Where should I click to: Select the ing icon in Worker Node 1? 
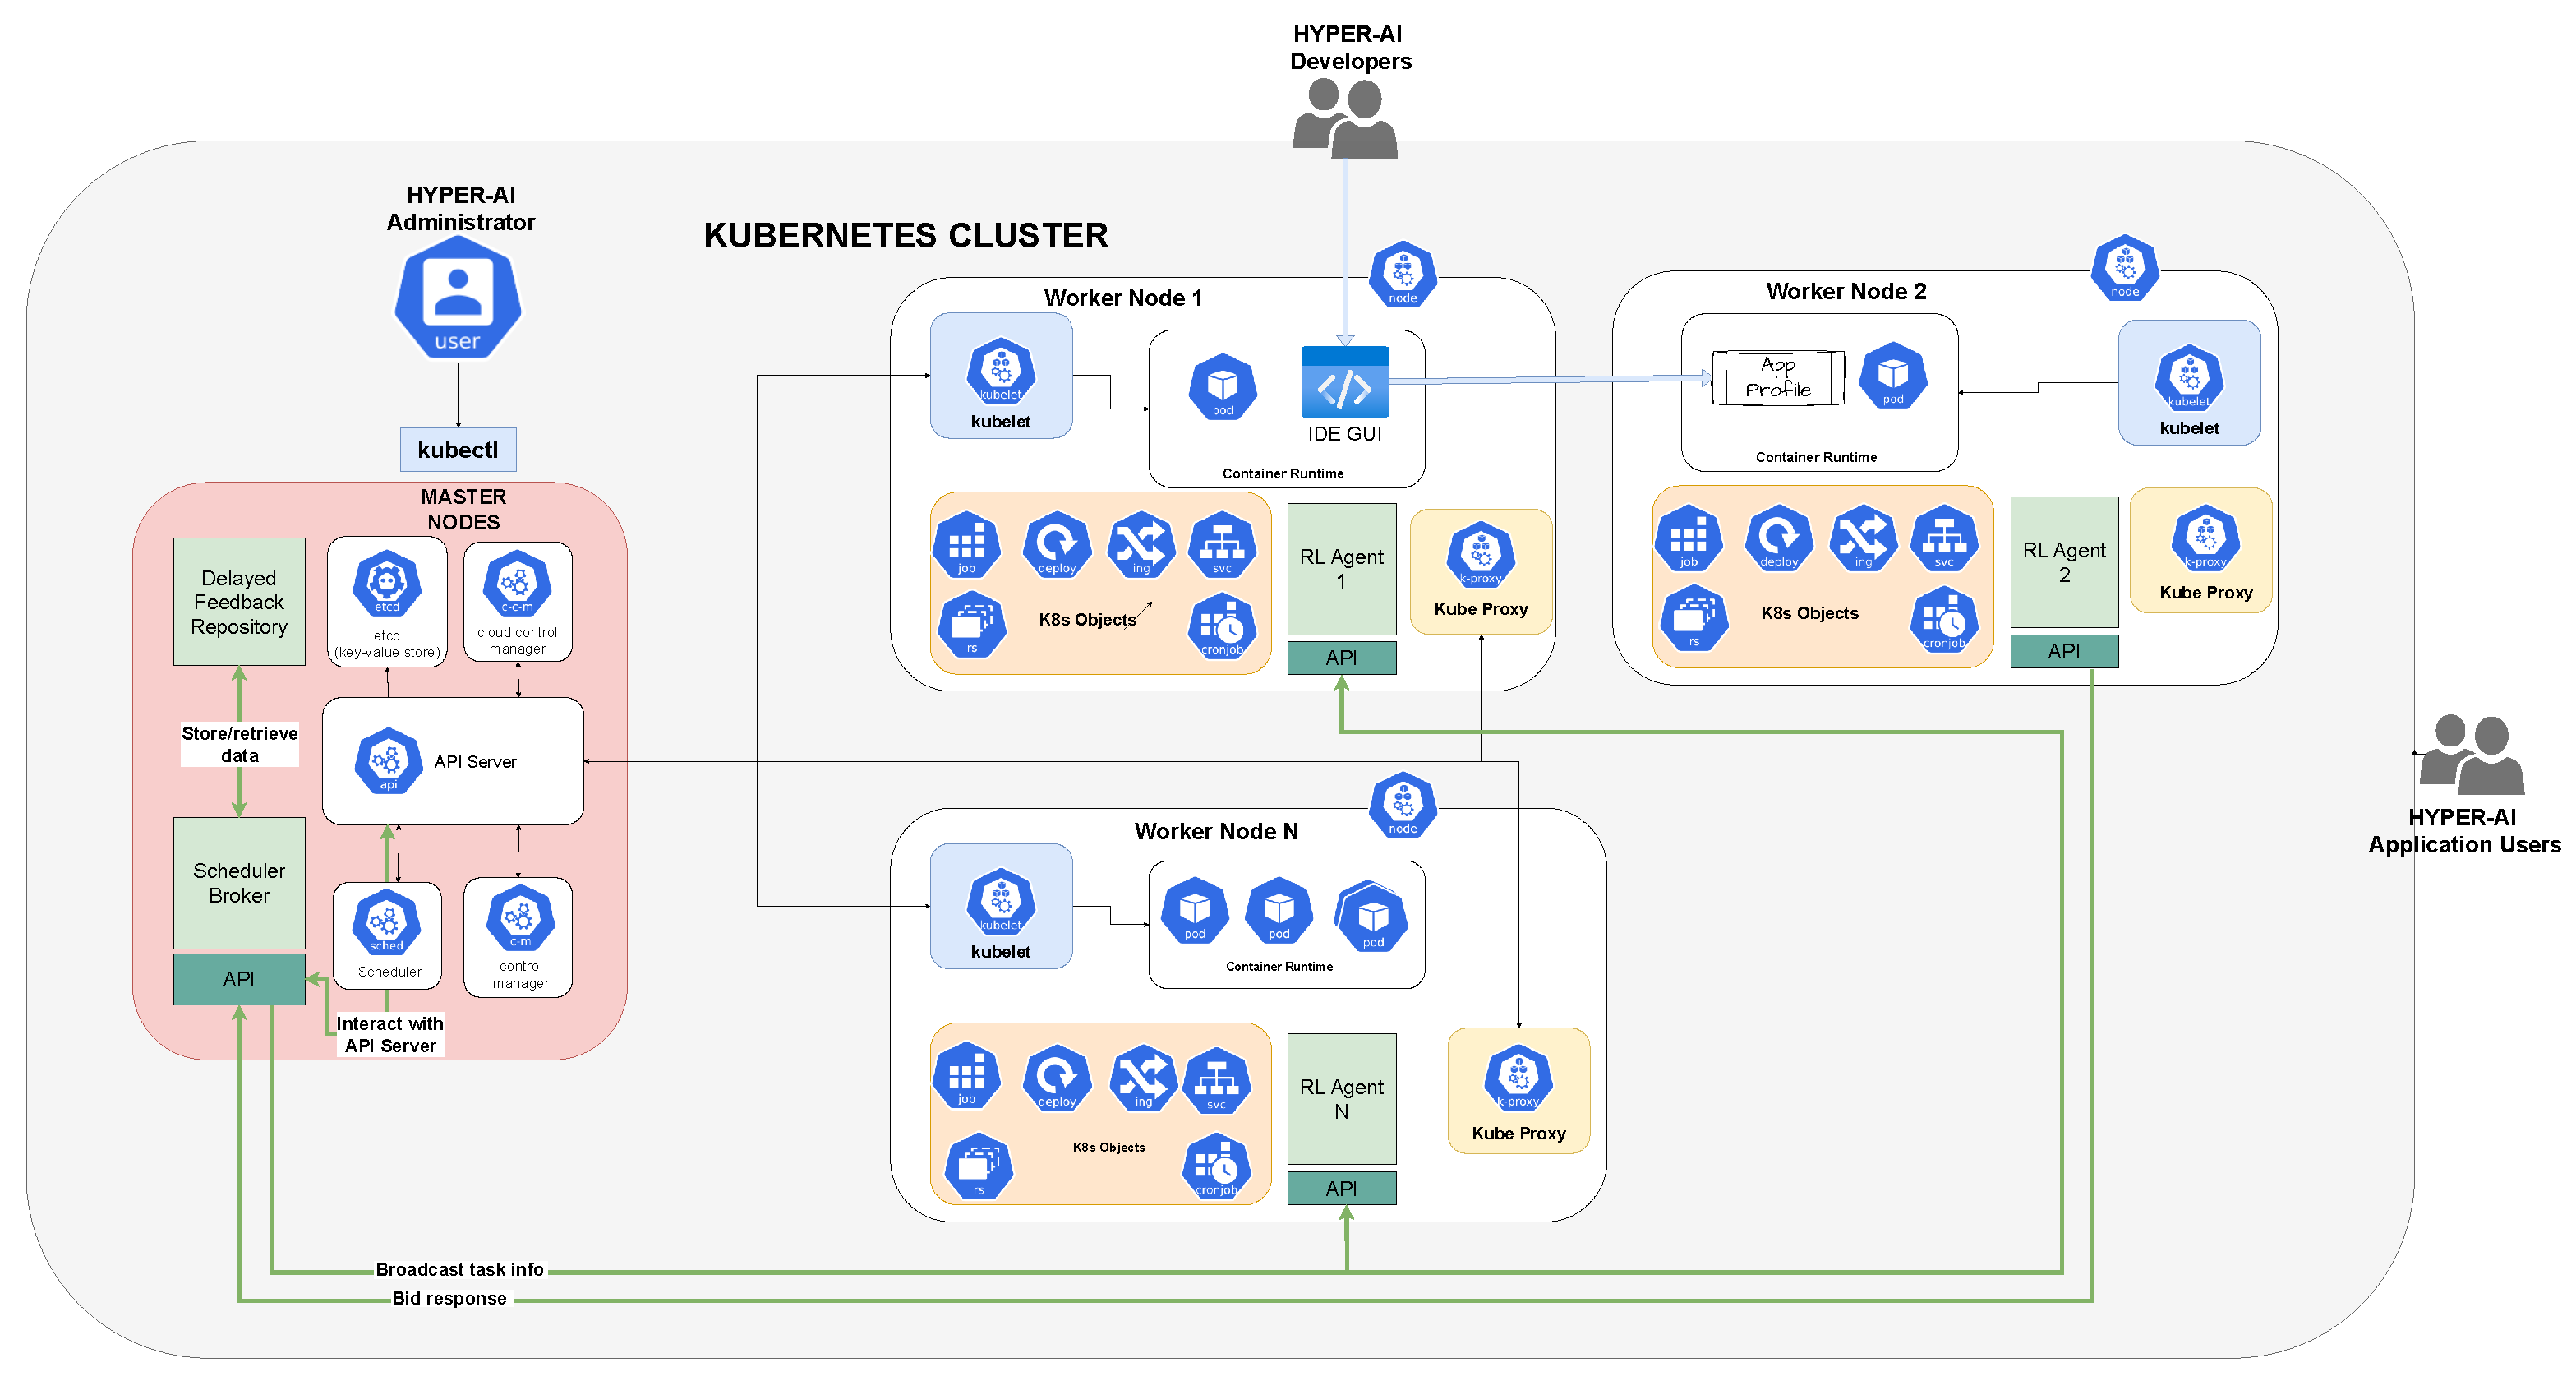click(x=1141, y=544)
